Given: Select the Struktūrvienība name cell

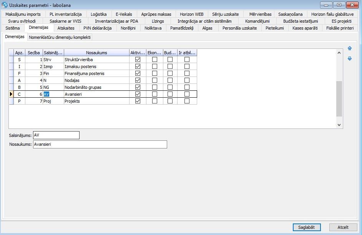Looking at the screenshot, I should click(96, 59).
